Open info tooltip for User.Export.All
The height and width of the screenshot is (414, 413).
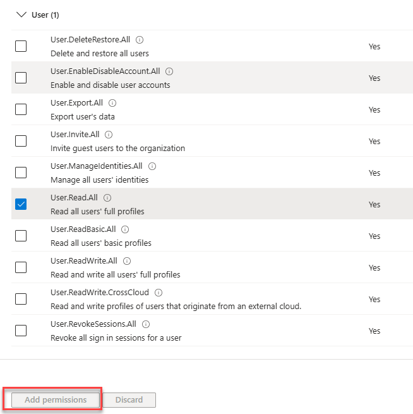[112, 103]
